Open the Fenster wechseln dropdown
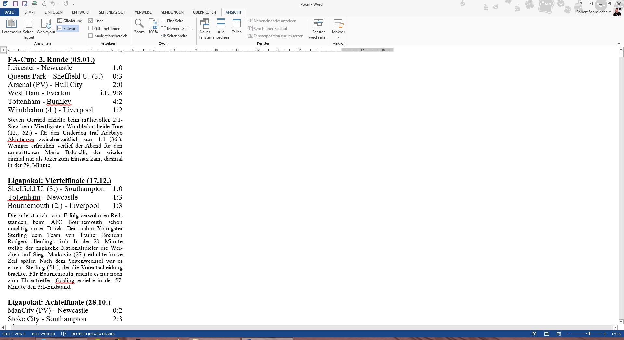This screenshot has height=340, width=624. (318, 29)
